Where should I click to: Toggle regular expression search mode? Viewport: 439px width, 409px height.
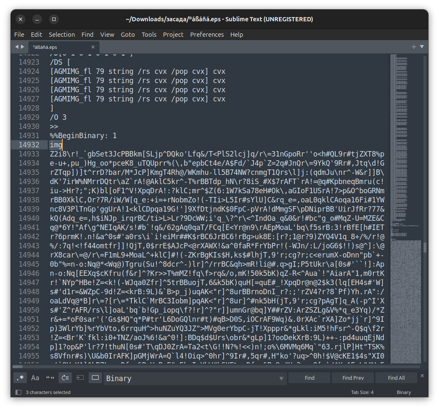tap(20, 378)
